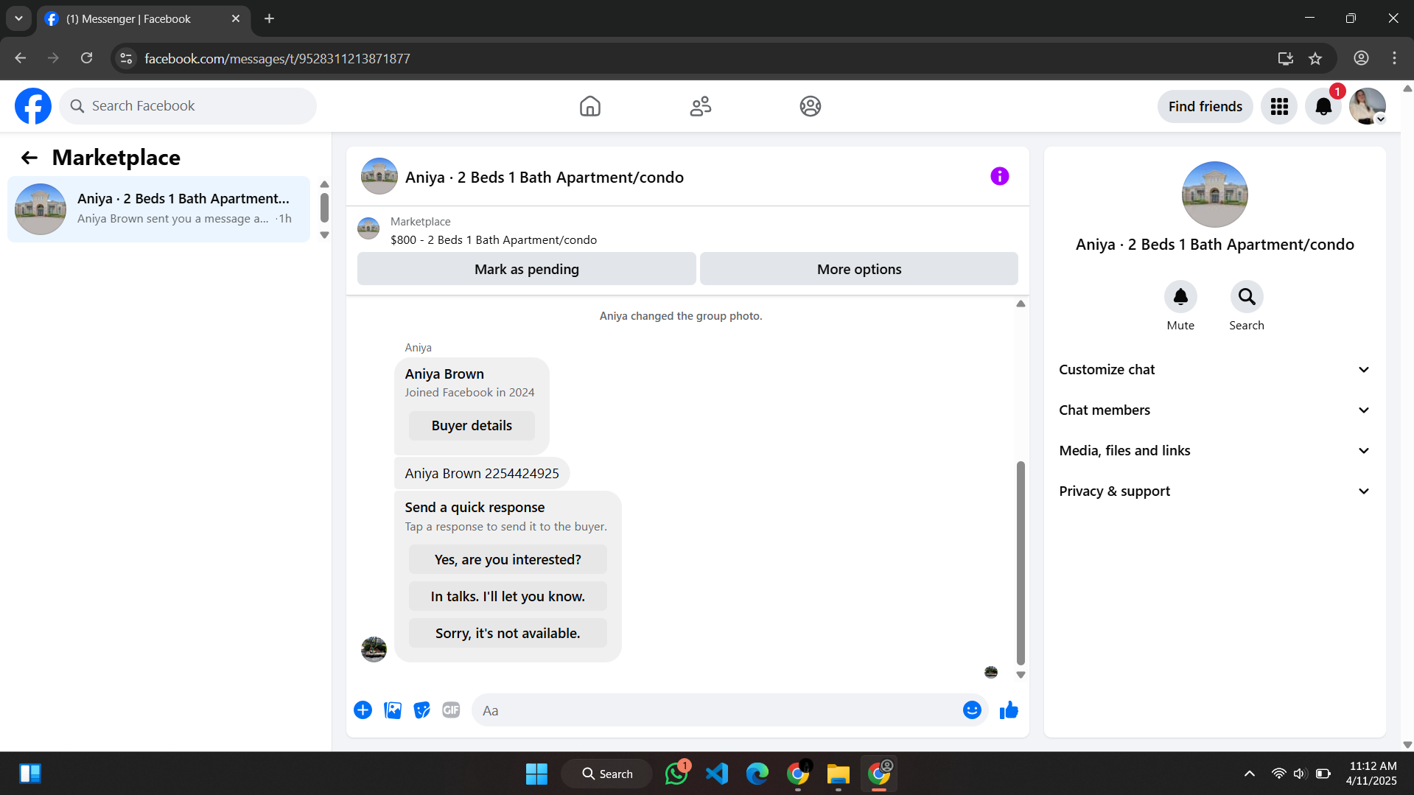Open the Home feed icon
This screenshot has width=1414, height=795.
(x=589, y=106)
